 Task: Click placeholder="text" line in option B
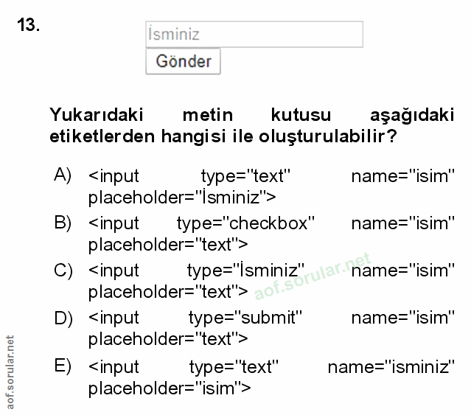tap(168, 244)
